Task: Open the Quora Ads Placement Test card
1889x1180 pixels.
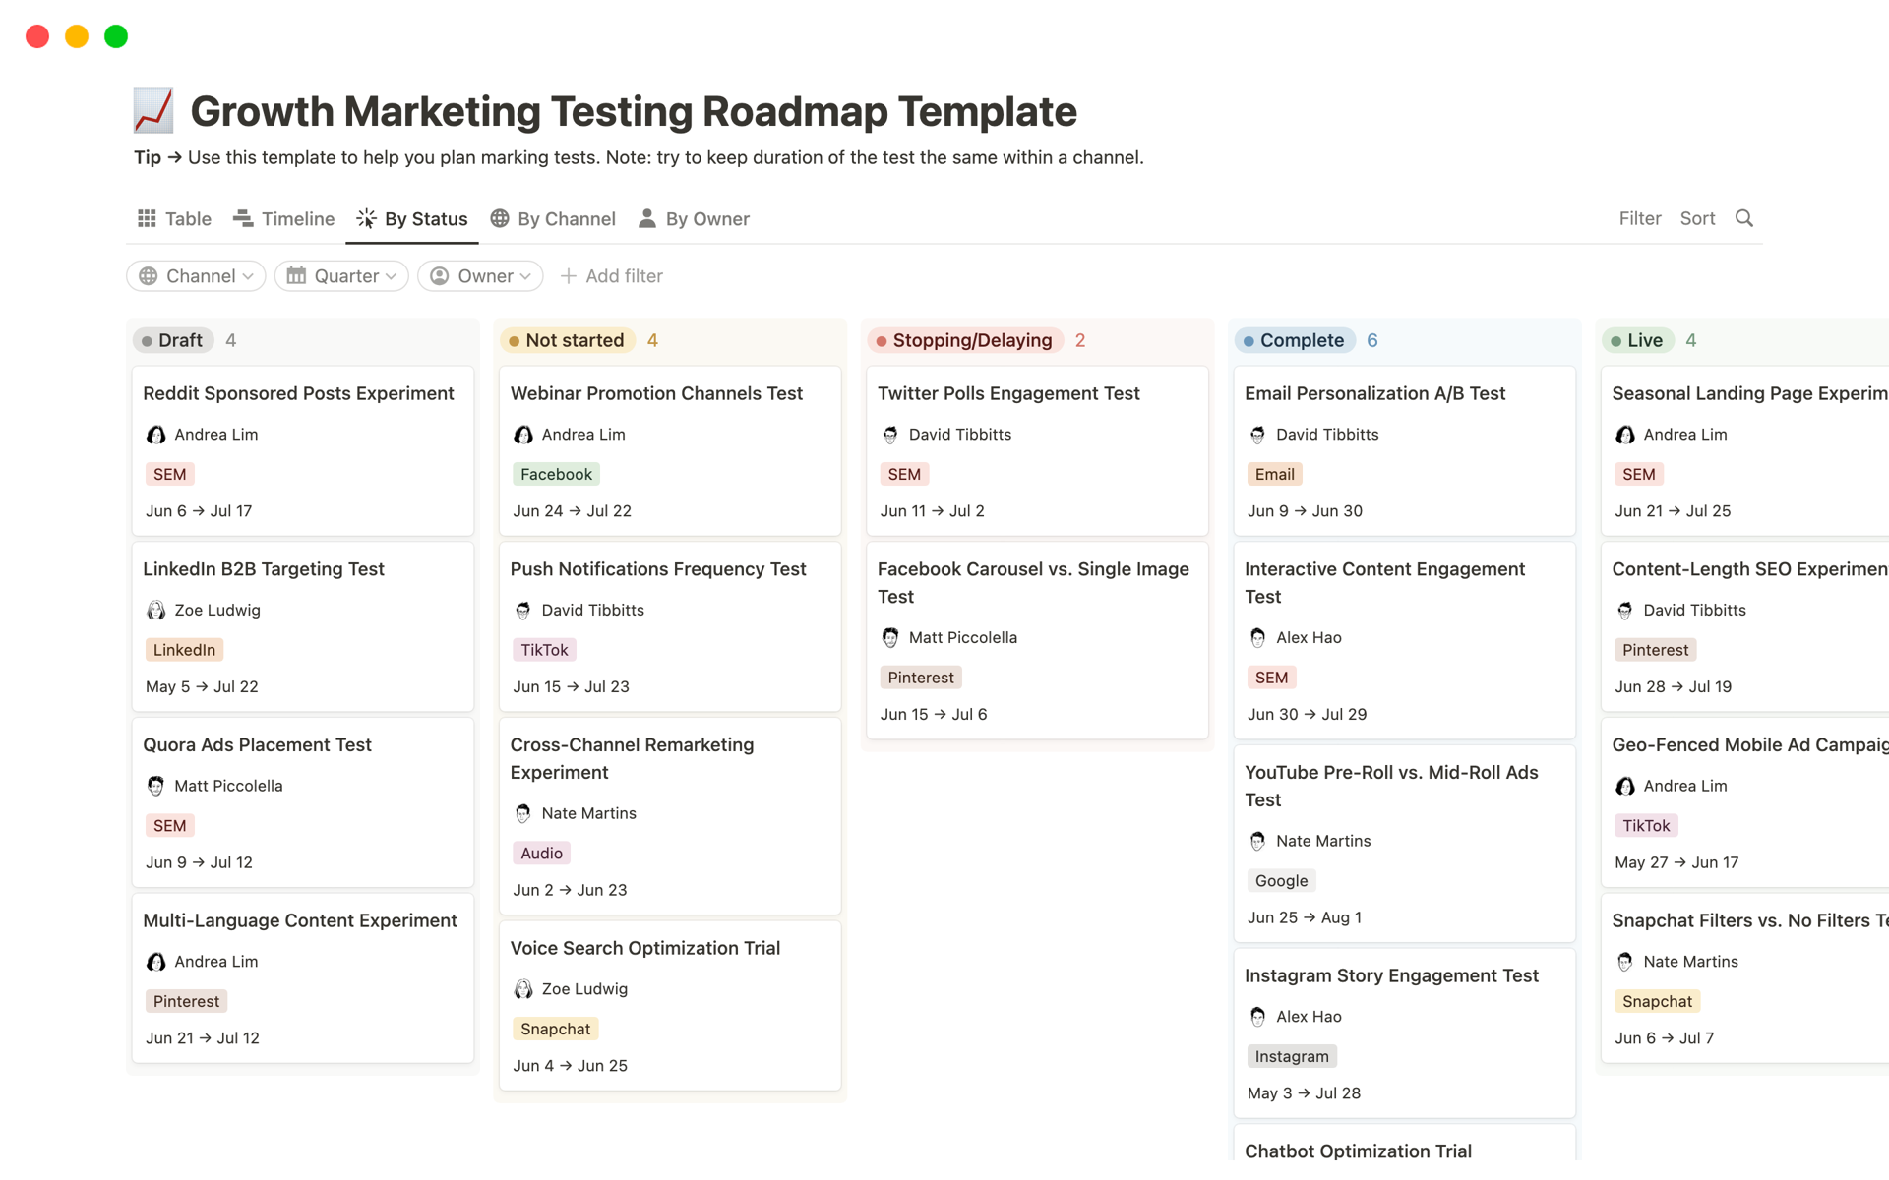Action: (257, 744)
